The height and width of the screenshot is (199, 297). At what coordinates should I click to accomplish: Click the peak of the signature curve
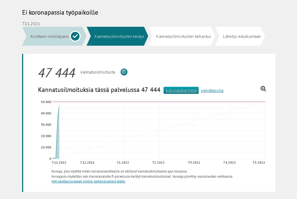click(x=59, y=106)
